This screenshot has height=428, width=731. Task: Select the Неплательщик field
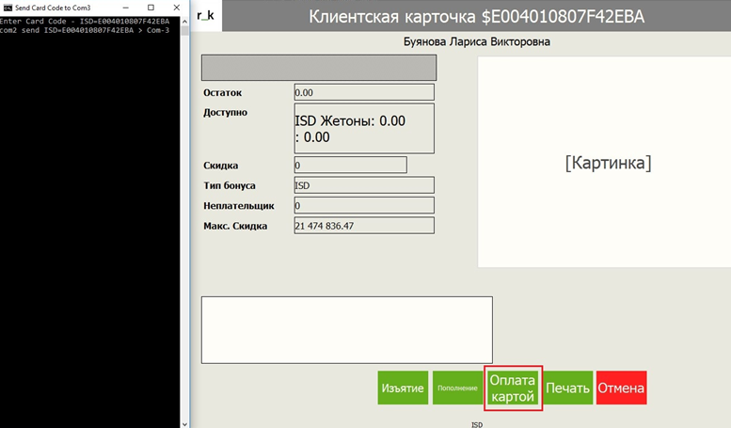[x=363, y=205]
